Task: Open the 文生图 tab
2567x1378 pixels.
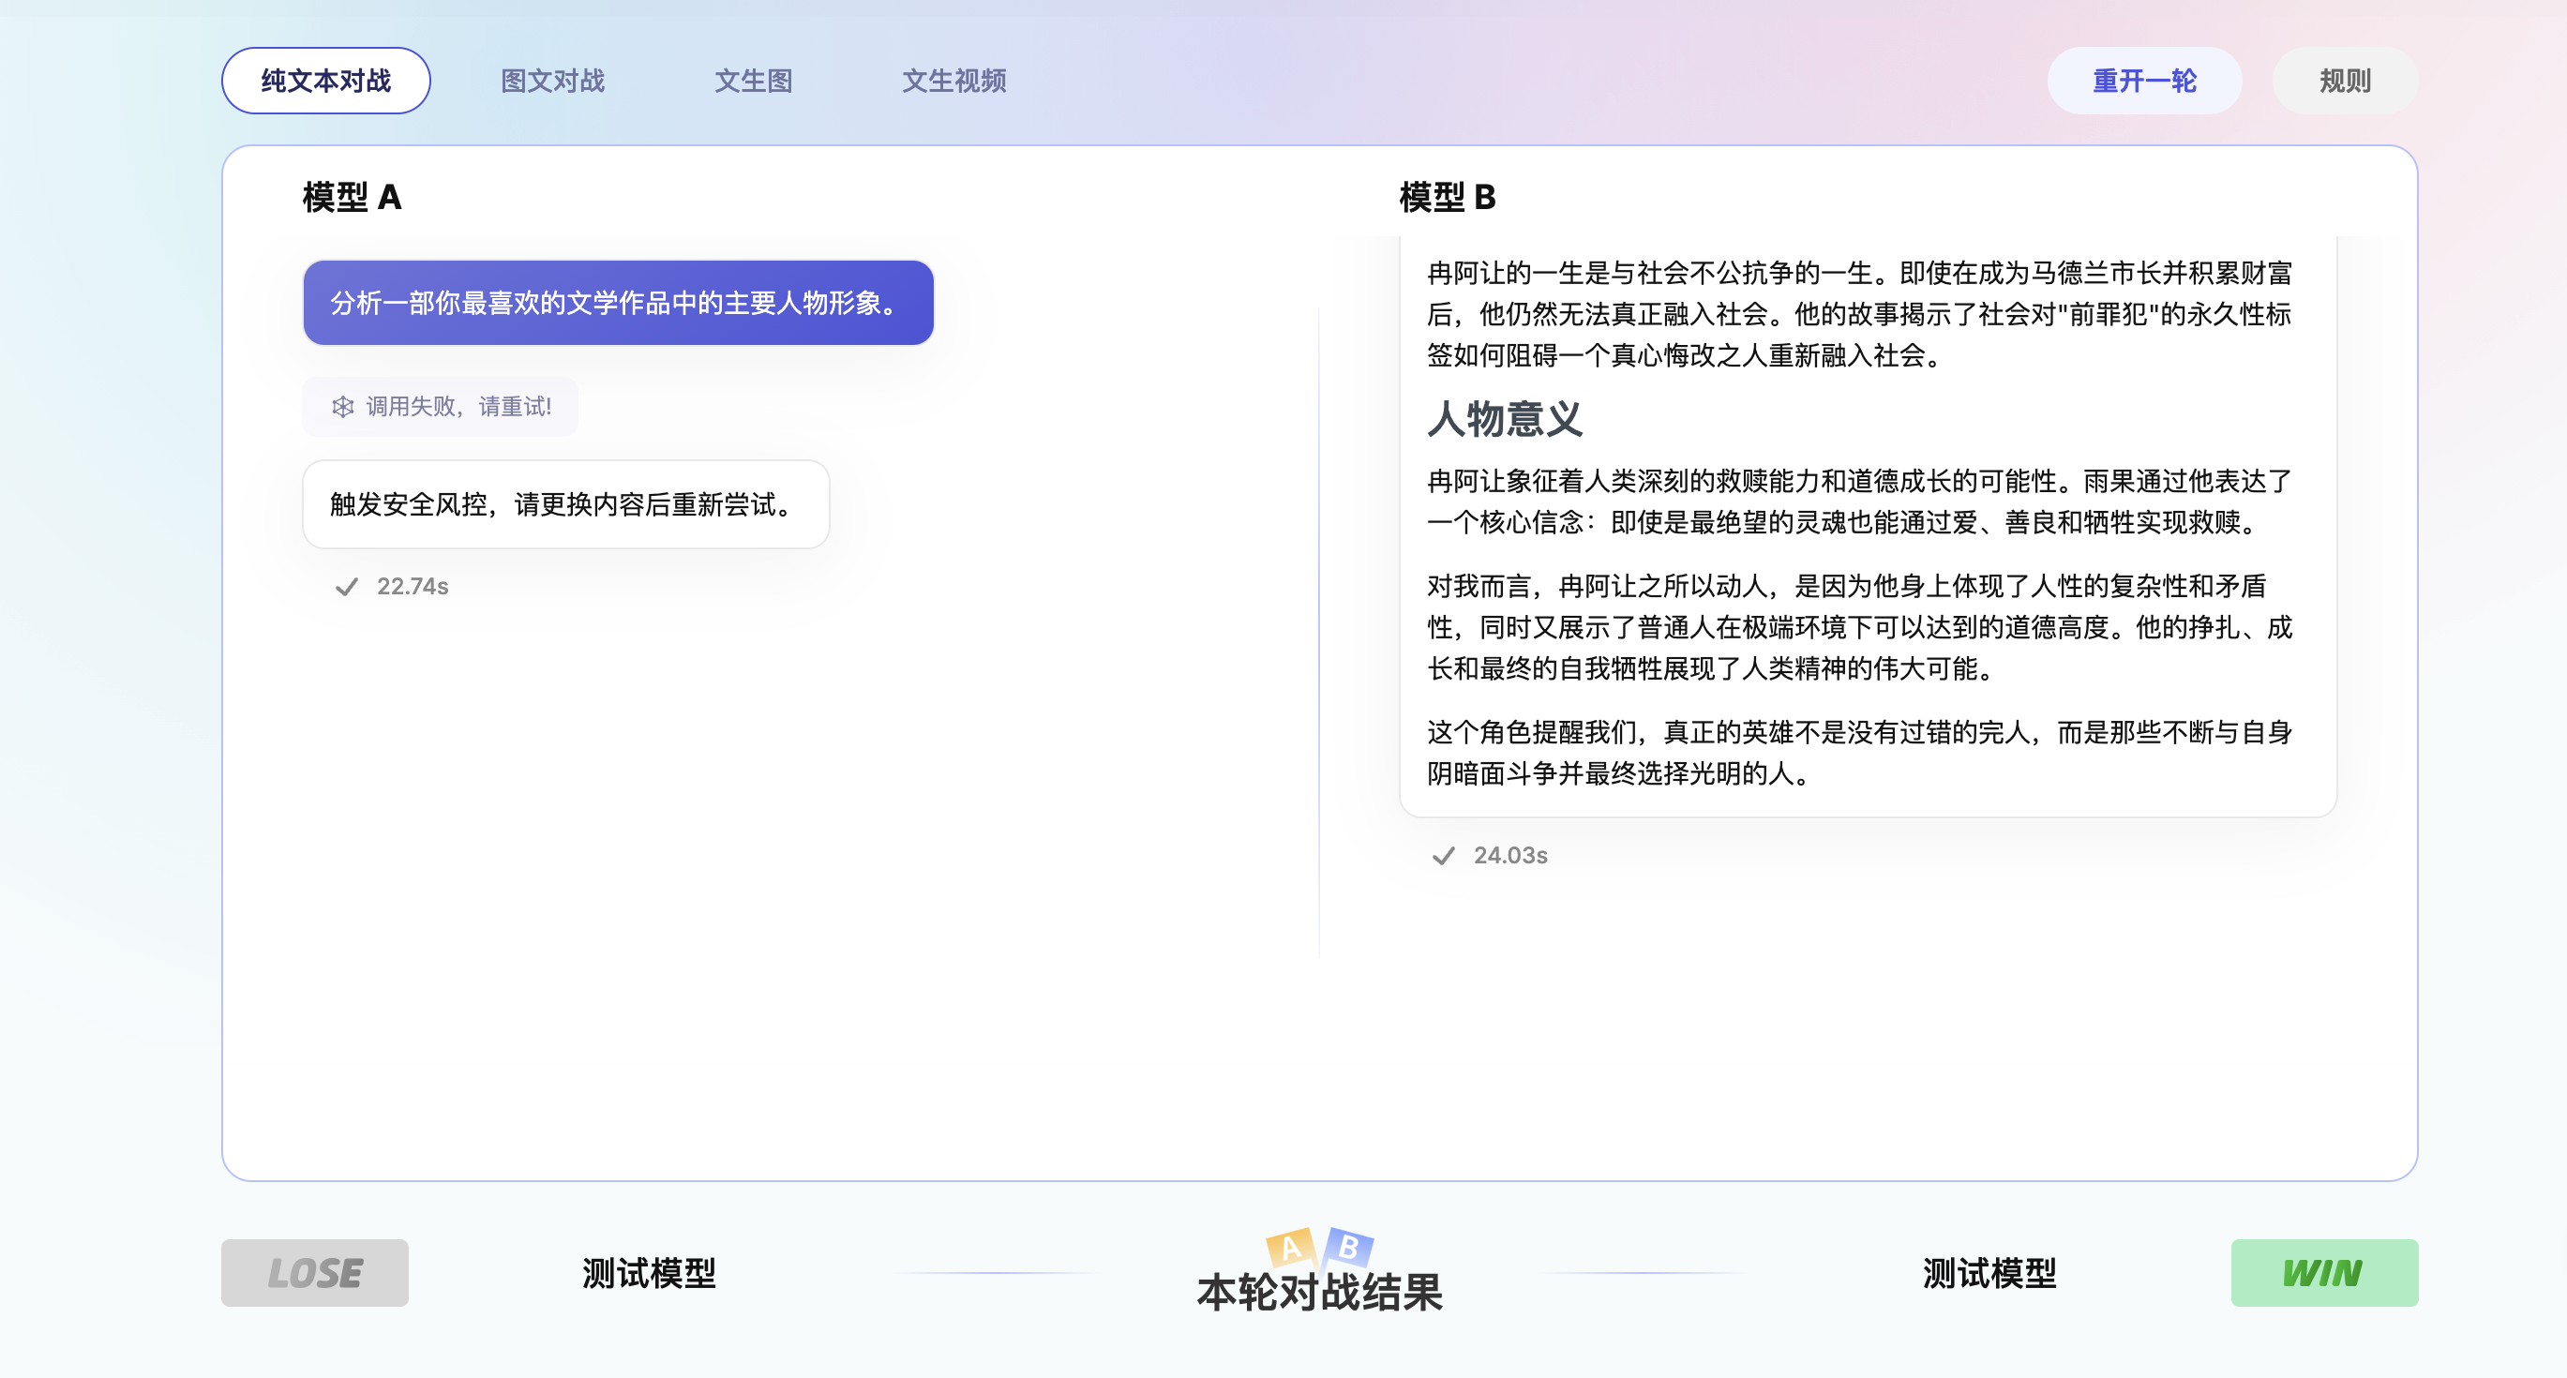Action: click(754, 81)
